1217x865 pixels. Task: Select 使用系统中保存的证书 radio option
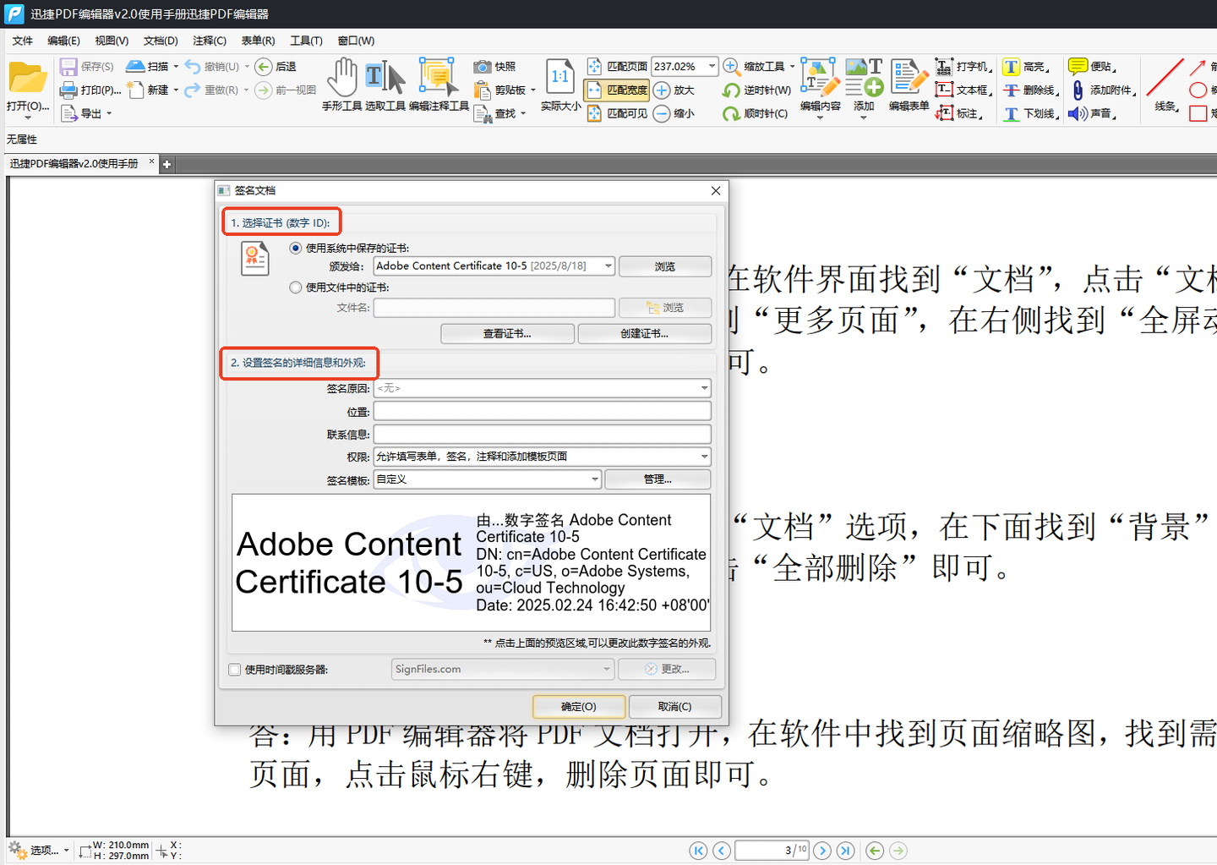[296, 248]
